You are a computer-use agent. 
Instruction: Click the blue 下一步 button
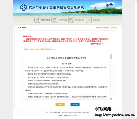(75, 105)
